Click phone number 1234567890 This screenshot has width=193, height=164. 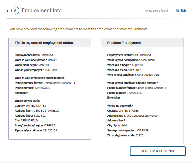(x=41, y=88)
